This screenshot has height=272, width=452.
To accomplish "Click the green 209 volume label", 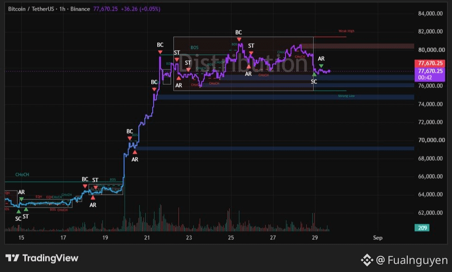I will coord(422,228).
